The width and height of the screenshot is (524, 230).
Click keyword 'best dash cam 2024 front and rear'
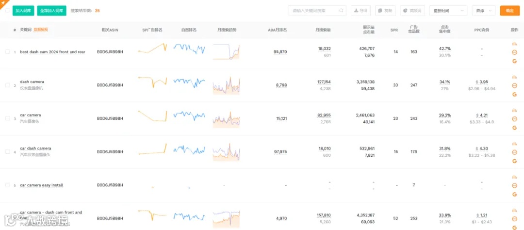click(x=52, y=52)
